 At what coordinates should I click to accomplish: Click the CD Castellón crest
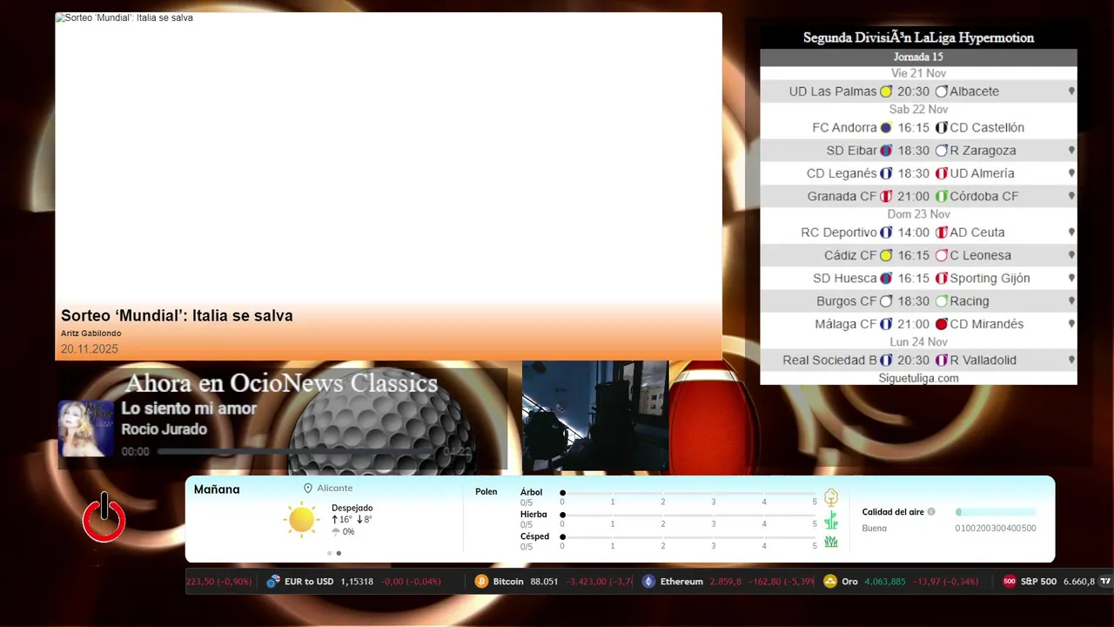(x=942, y=127)
